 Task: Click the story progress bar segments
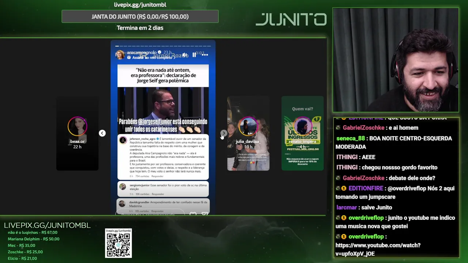[x=163, y=46]
